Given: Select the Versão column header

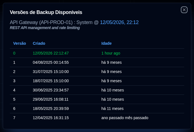Looking at the screenshot, I should click(x=20, y=43).
